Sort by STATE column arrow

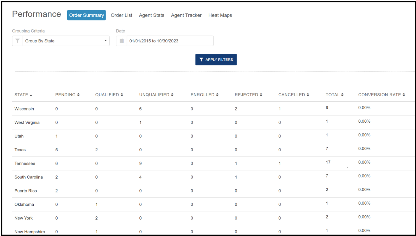coord(31,95)
